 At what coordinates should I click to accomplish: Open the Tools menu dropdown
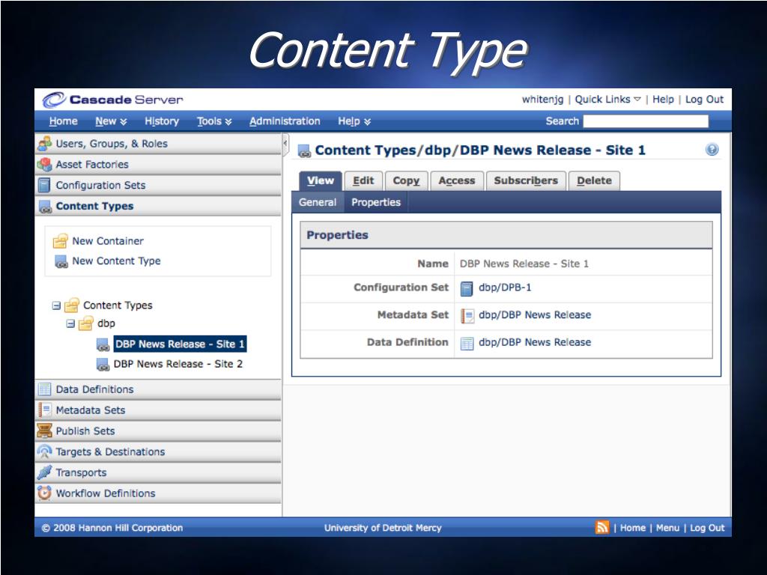point(213,121)
